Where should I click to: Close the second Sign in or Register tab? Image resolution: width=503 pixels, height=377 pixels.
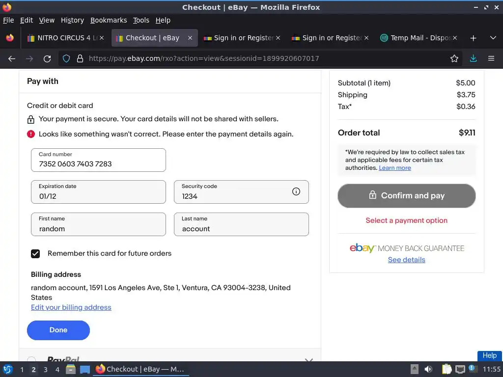click(x=366, y=38)
